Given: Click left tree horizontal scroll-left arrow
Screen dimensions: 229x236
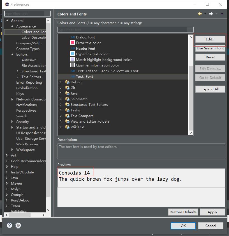Looking at the screenshot, I should pyautogui.click(x=7, y=215).
